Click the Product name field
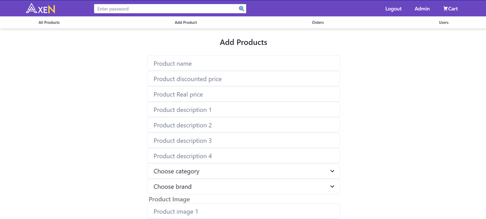This screenshot has width=486, height=219. click(x=243, y=63)
